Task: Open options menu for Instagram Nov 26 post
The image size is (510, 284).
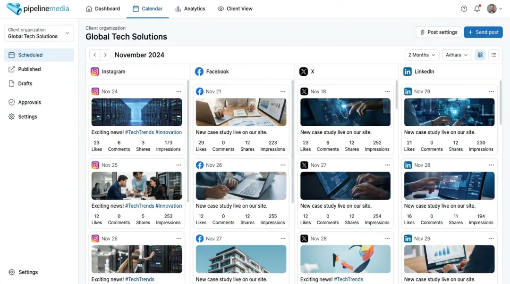Action: 178,239
